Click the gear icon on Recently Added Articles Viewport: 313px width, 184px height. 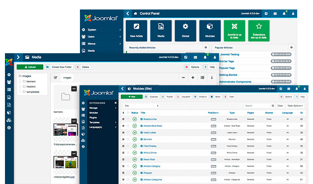pyautogui.click(x=206, y=47)
